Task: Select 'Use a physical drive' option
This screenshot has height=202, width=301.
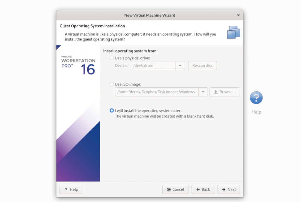Action: [x=112, y=58]
